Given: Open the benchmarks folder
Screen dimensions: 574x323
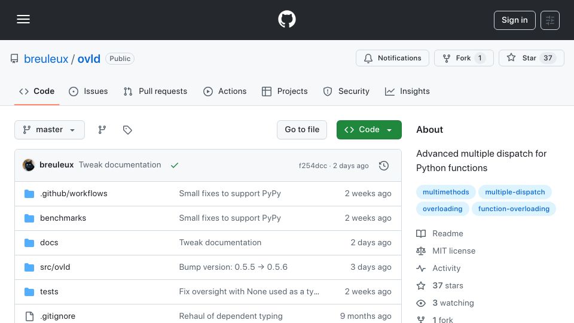Looking at the screenshot, I should click(x=63, y=218).
